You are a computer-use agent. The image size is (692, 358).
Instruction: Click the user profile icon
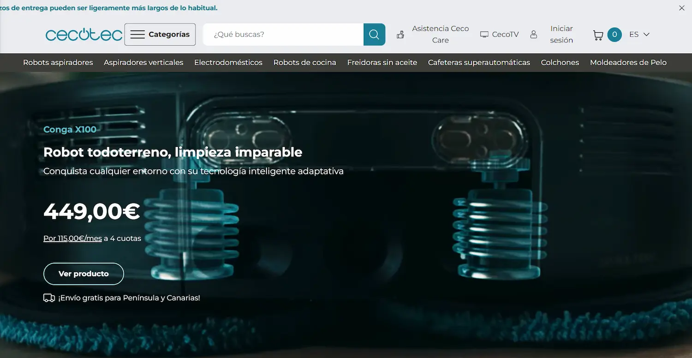(534, 35)
